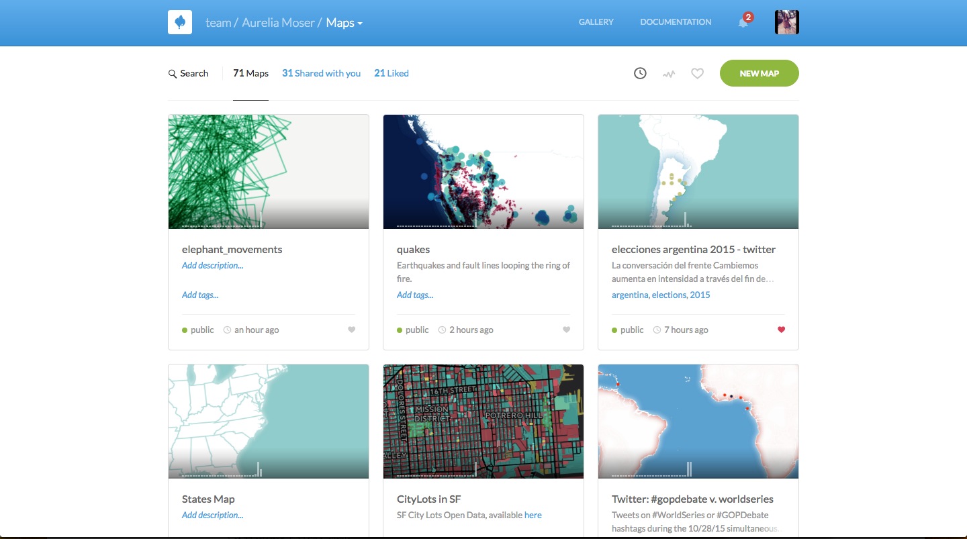This screenshot has height=539, width=967.
Task: Open the CityLots in SF map thumbnail
Action: pyautogui.click(x=483, y=421)
